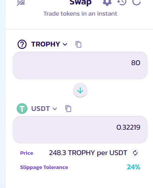Click the TROPHY unknown-token question mark icon

tap(22, 44)
